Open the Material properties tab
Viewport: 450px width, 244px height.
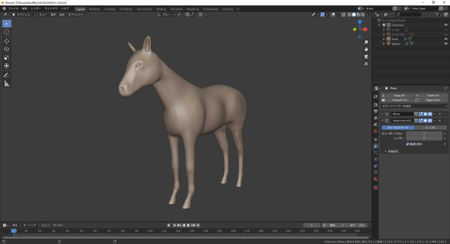point(376,179)
